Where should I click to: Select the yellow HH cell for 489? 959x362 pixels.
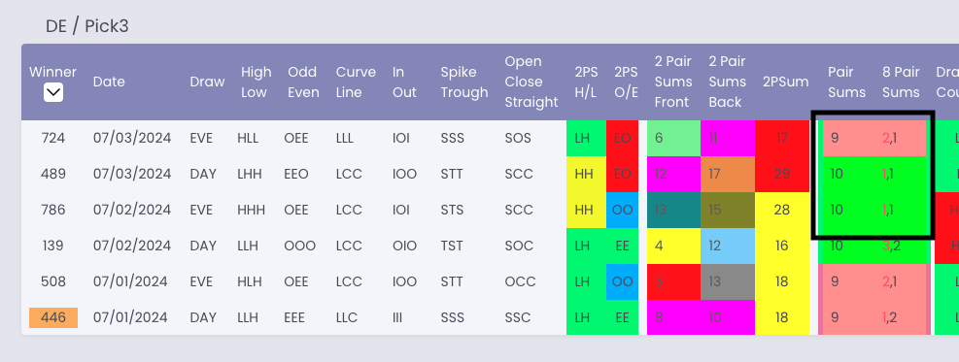pyautogui.click(x=587, y=174)
